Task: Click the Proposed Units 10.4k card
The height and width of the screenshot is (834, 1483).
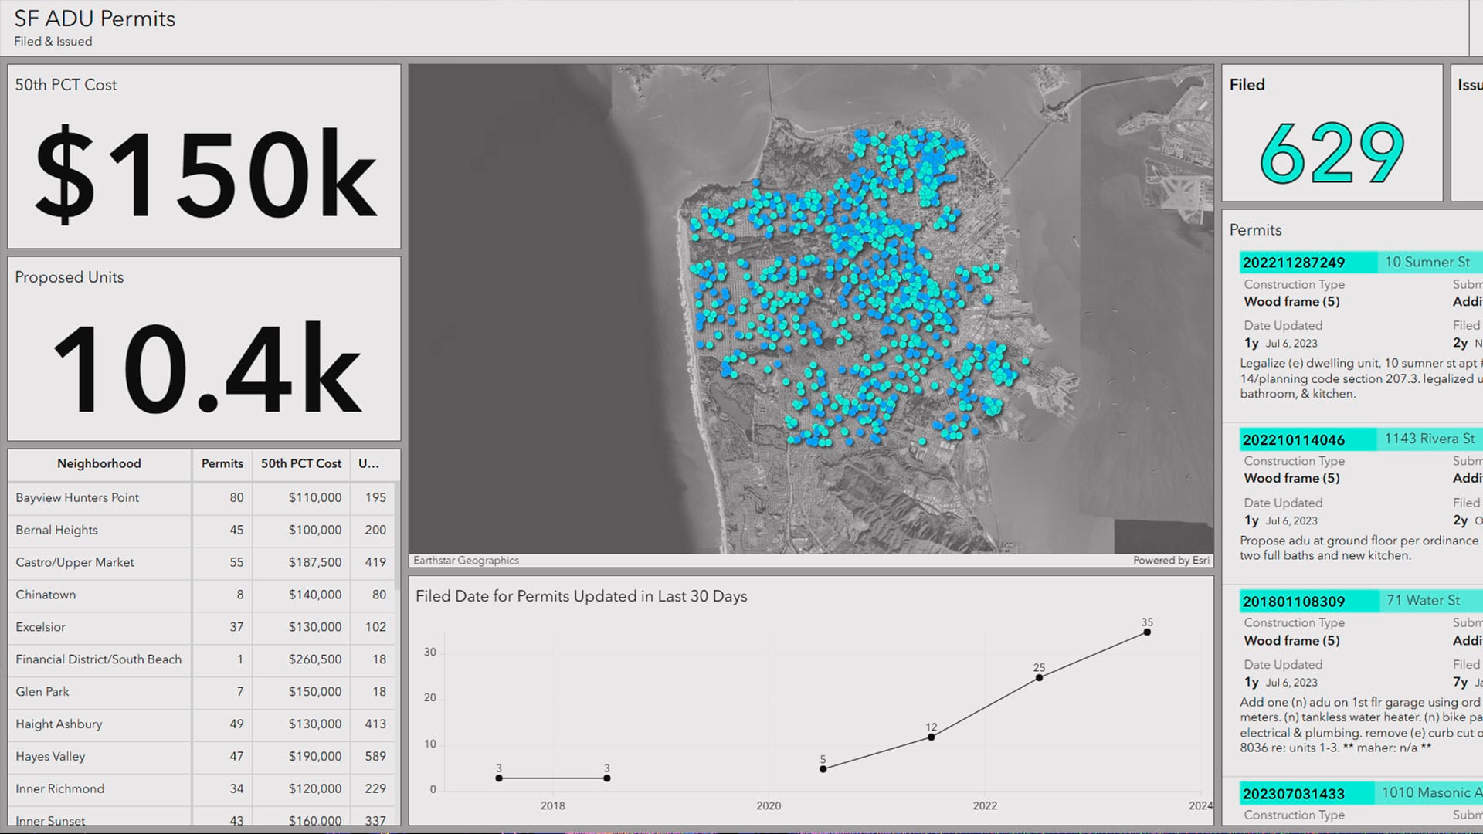Action: pyautogui.click(x=204, y=349)
